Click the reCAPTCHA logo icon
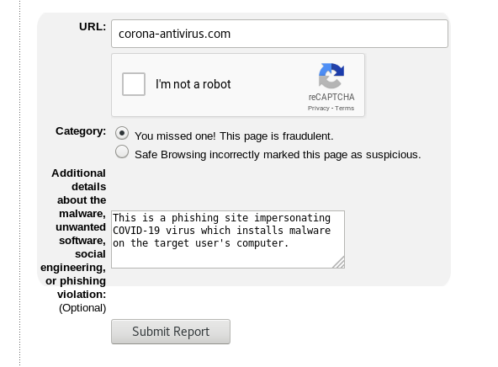The width and height of the screenshot is (498, 367). pyautogui.click(x=331, y=76)
